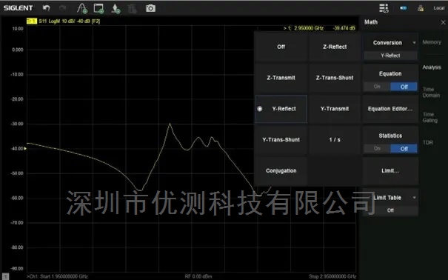Turn Statistics On
Image resolution: width=448 pixels, height=280 pixels.
point(377,149)
